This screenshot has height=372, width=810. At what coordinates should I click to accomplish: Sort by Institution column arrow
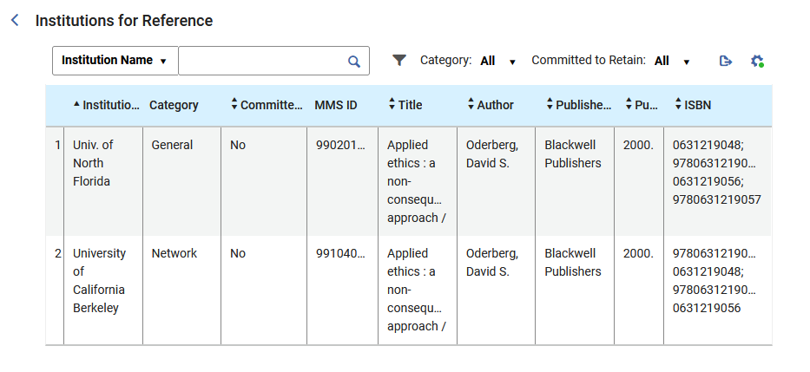click(76, 105)
